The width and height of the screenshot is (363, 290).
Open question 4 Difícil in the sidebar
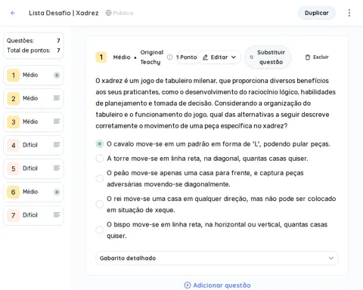tap(33, 145)
